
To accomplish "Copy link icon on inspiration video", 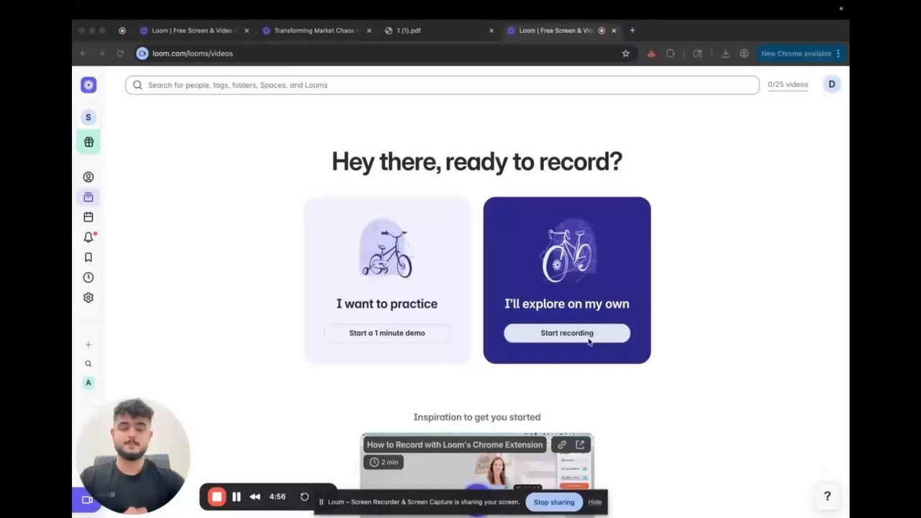I will click(x=562, y=445).
